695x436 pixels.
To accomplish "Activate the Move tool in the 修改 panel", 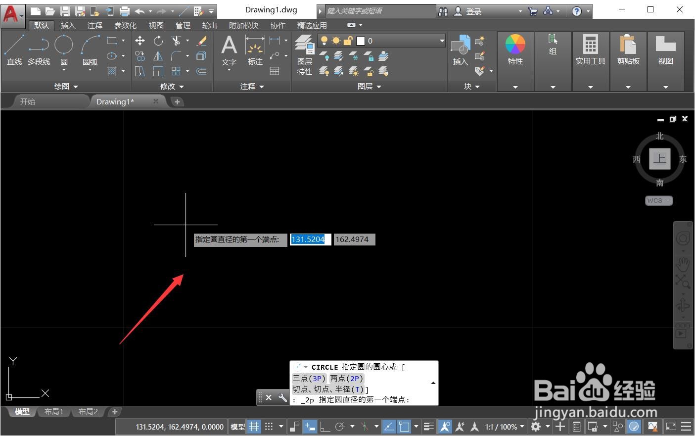I will point(140,41).
